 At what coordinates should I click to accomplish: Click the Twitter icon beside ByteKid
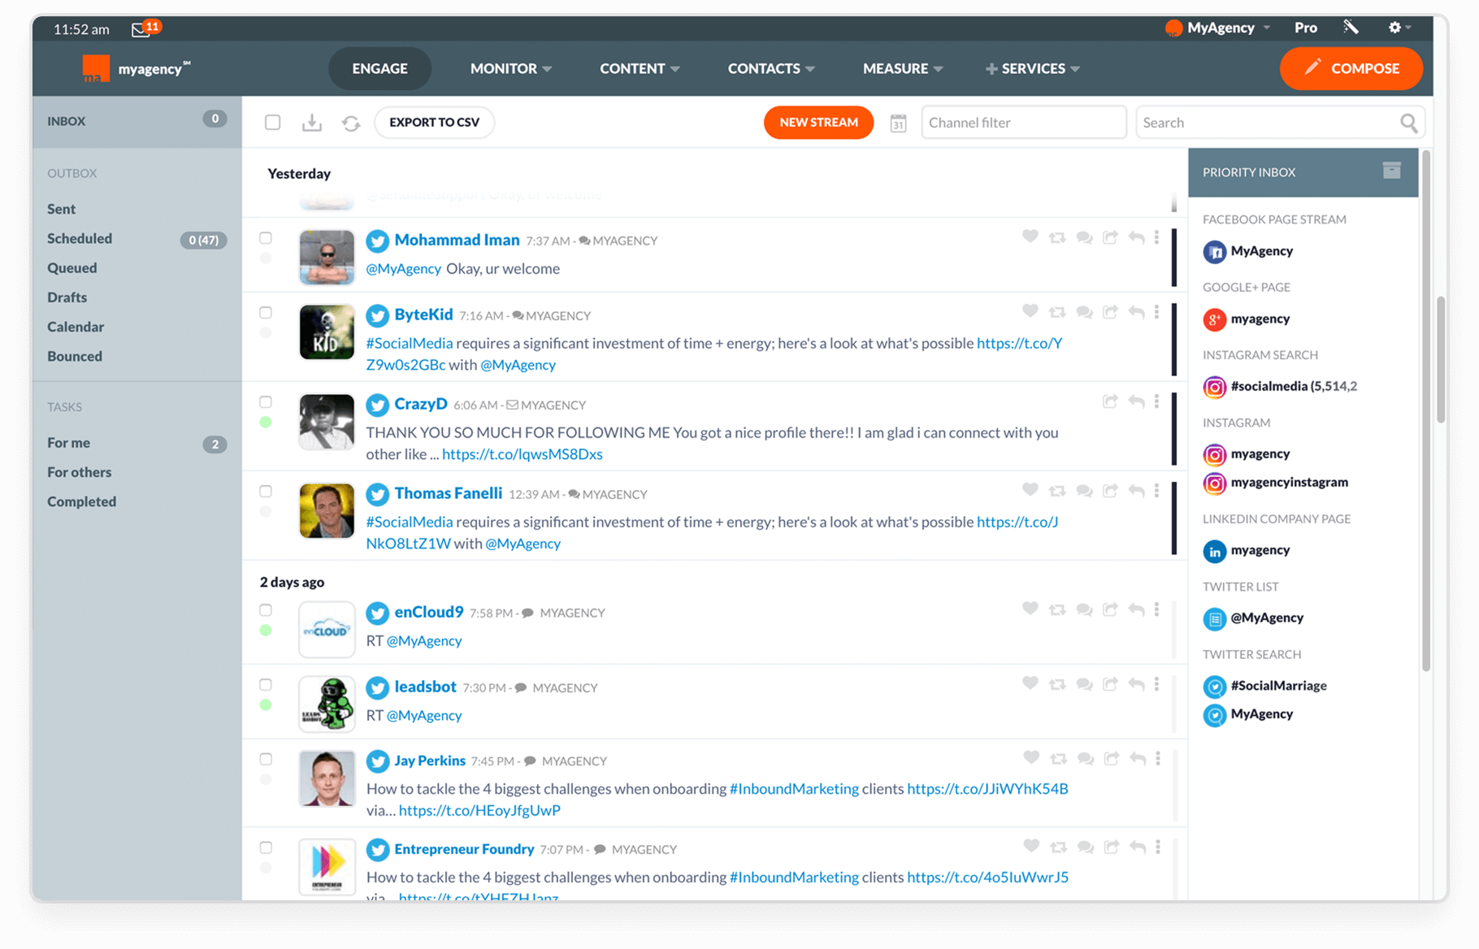click(x=377, y=315)
